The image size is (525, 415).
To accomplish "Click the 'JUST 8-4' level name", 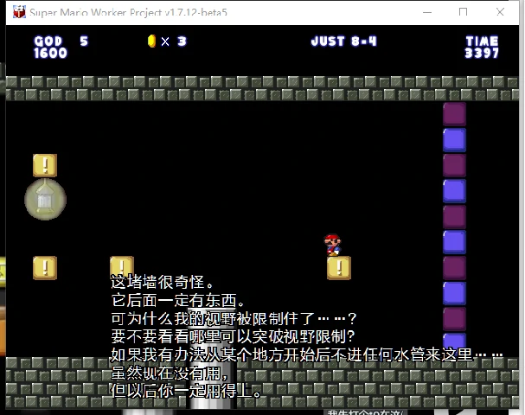I will [x=344, y=41].
